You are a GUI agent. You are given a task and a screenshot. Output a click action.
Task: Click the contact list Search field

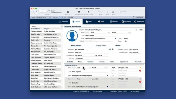pos(48,26)
